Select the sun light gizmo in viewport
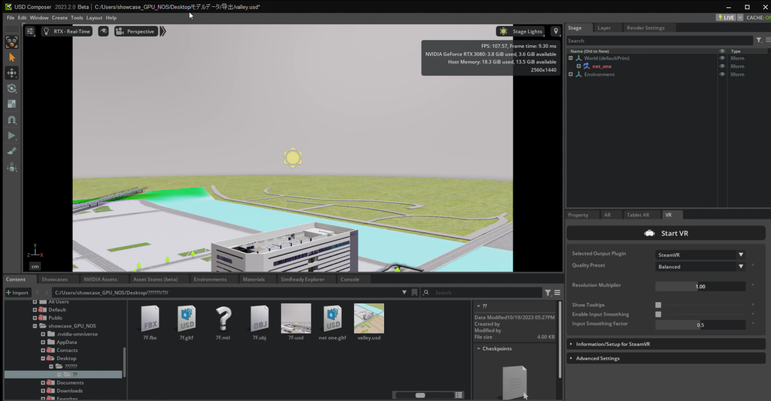 (292, 158)
